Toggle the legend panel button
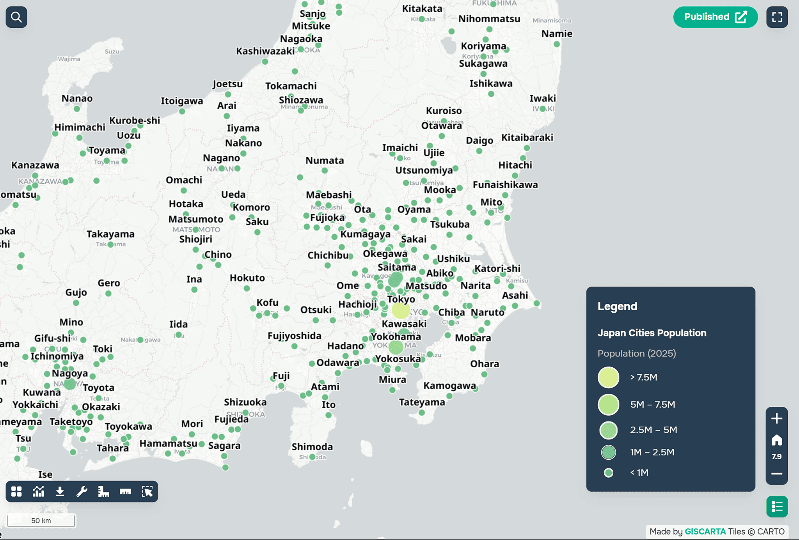Image resolution: width=799 pixels, height=540 pixels. pos(777,506)
